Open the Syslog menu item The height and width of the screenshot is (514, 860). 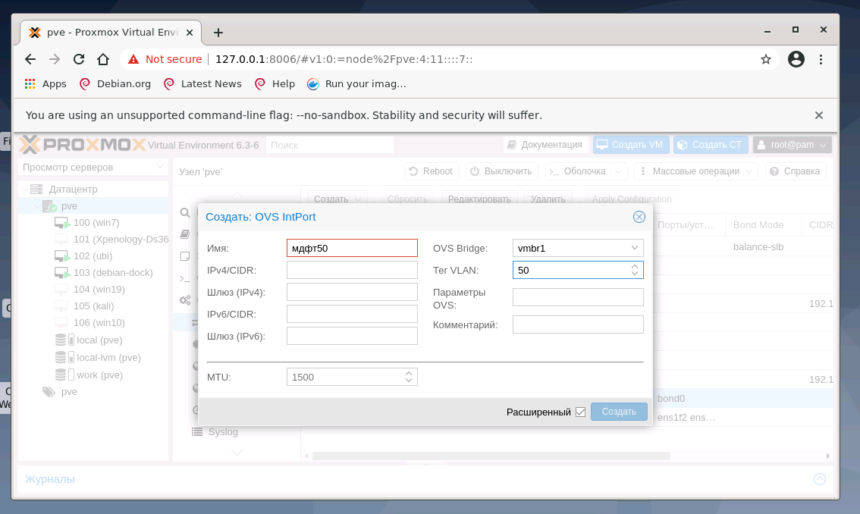click(x=223, y=431)
